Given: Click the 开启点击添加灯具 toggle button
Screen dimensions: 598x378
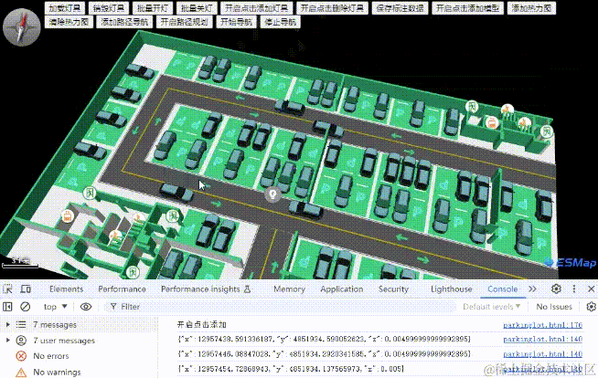Looking at the screenshot, I should coord(257,8).
